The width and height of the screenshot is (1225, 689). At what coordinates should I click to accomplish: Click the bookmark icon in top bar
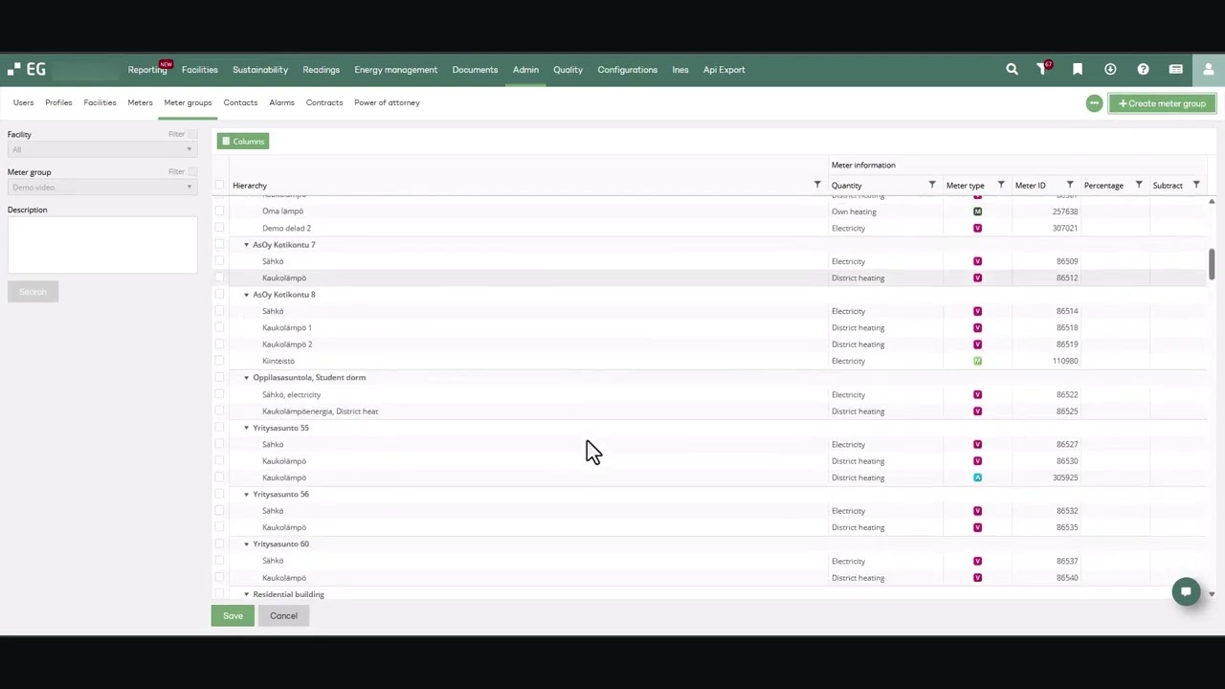[1078, 69]
